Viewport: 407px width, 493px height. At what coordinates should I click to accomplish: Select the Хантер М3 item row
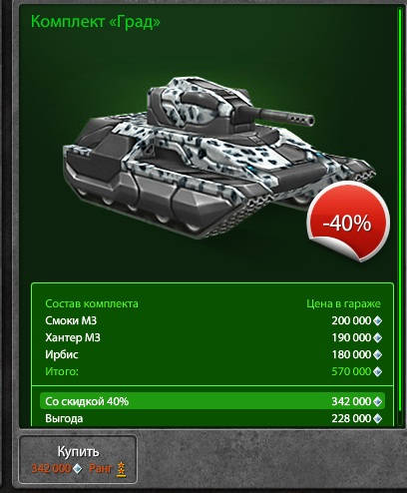213,337
